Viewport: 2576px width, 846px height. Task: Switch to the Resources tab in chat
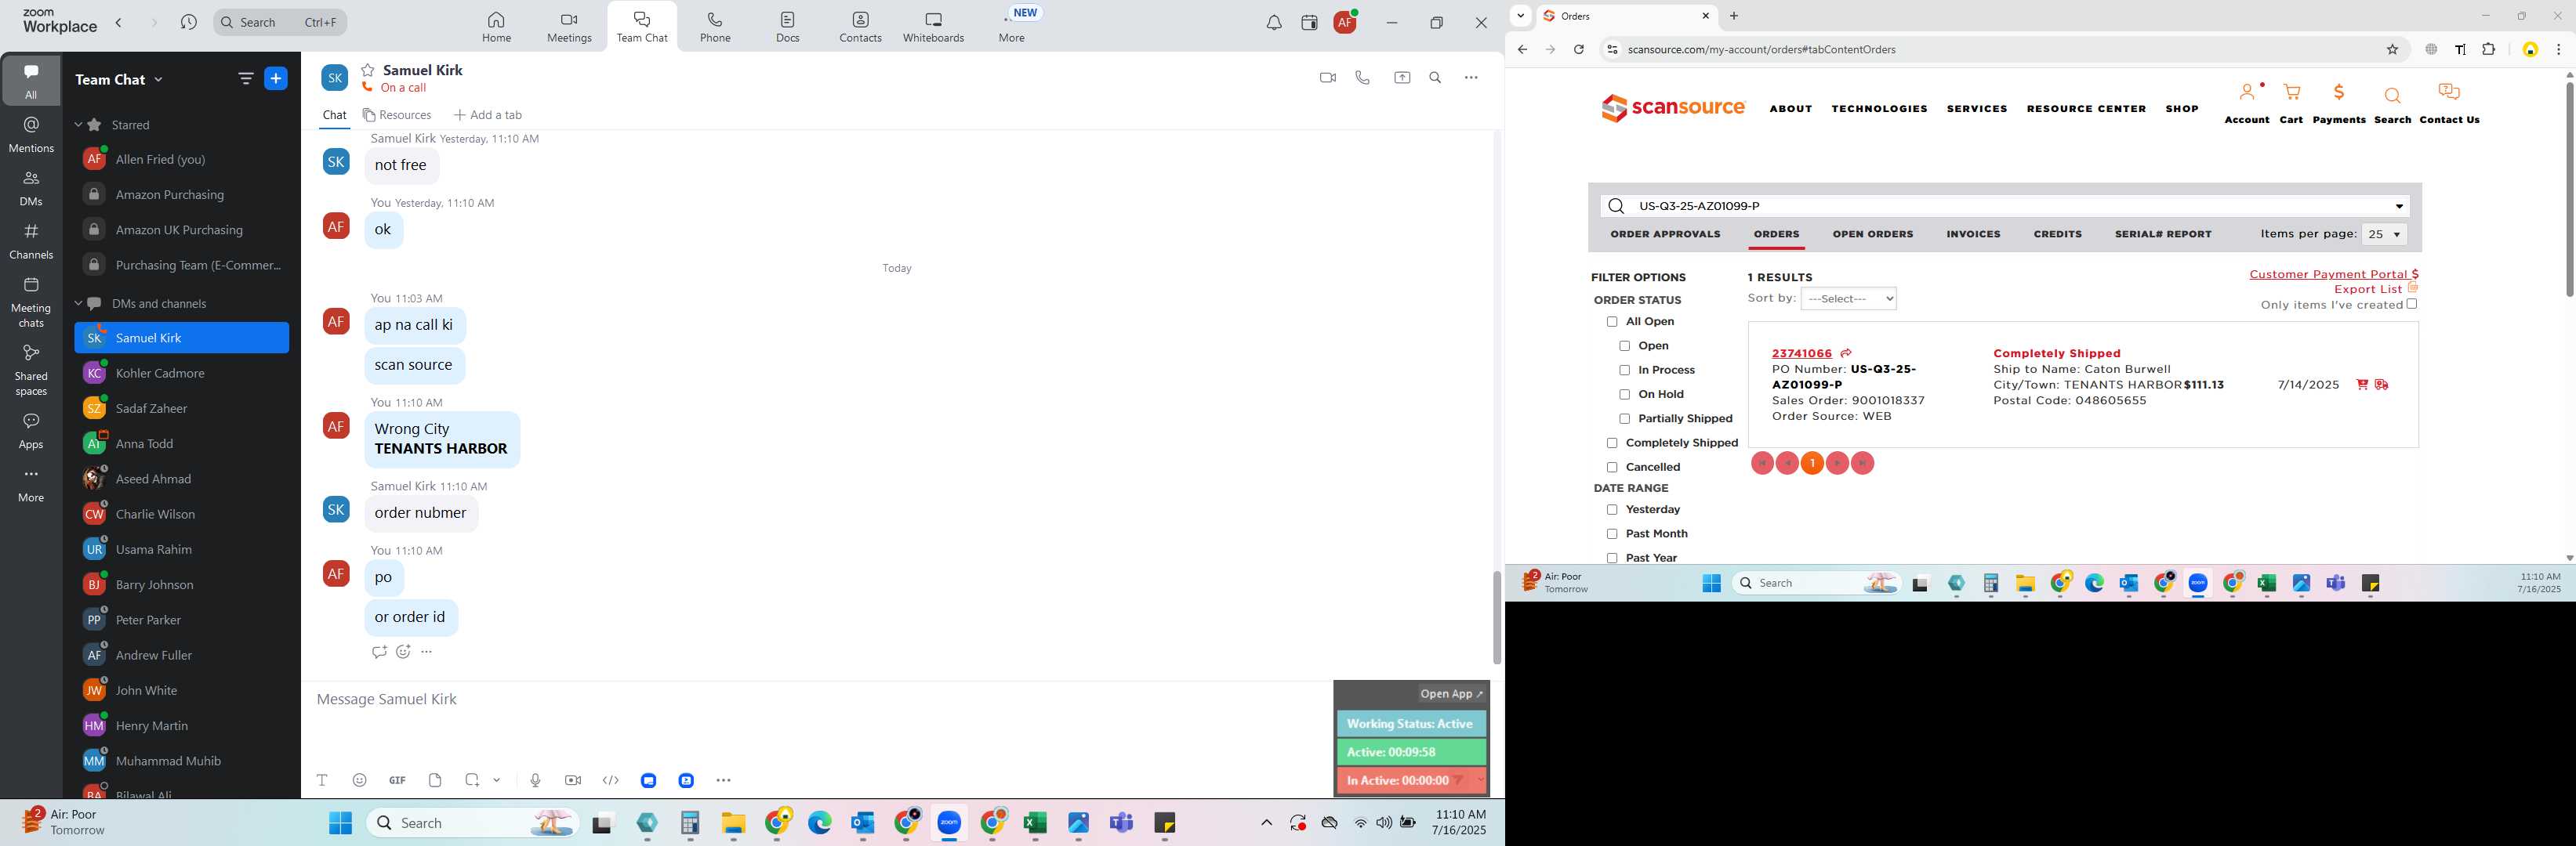[397, 115]
